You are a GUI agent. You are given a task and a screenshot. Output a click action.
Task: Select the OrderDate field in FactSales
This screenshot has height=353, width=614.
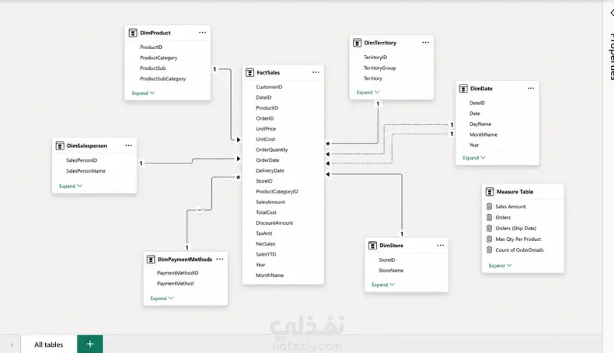[x=267, y=160]
